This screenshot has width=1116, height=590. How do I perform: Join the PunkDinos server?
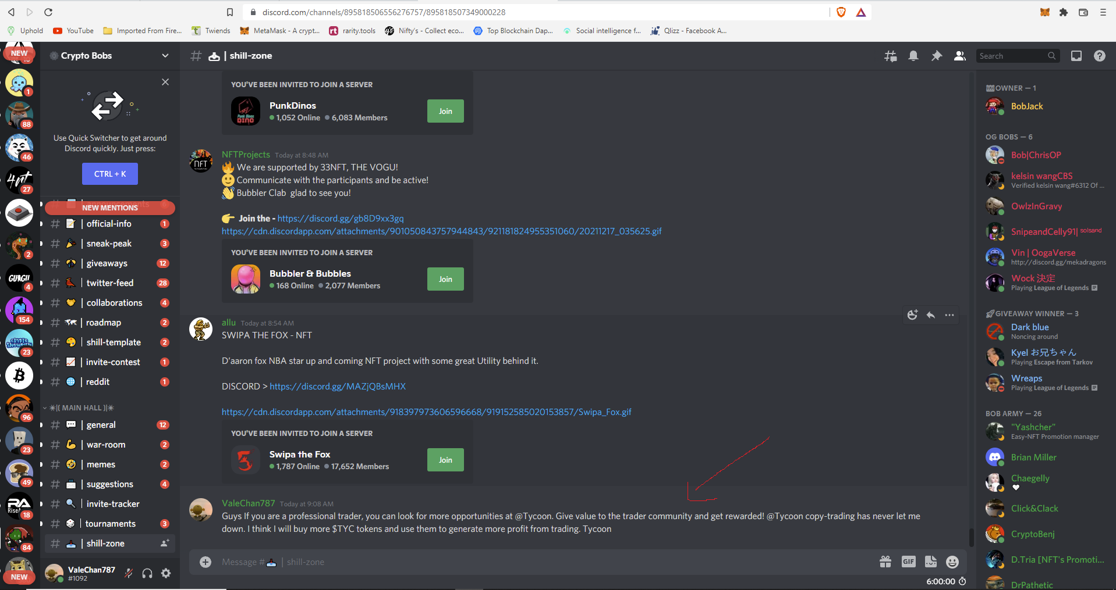coord(445,111)
